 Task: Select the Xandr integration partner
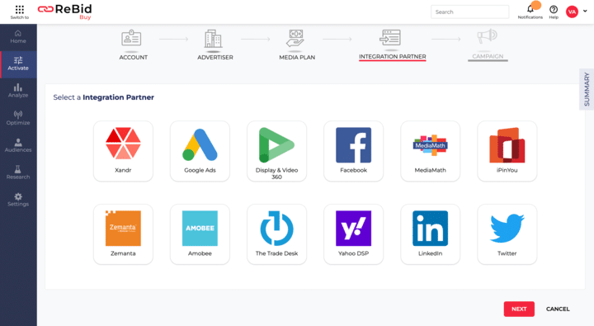tap(123, 151)
